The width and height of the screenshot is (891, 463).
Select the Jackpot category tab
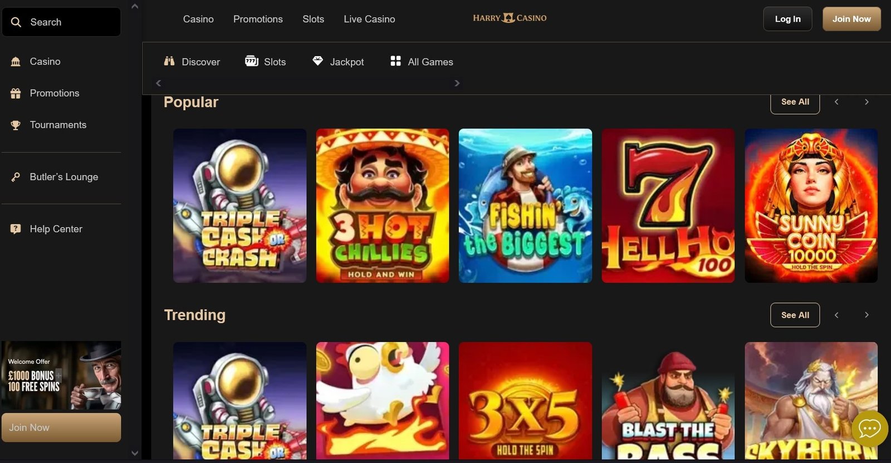338,62
